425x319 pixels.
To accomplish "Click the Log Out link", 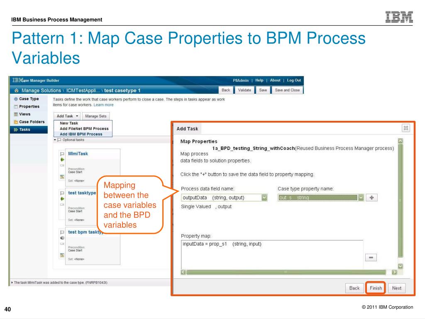I will pos(294,80).
